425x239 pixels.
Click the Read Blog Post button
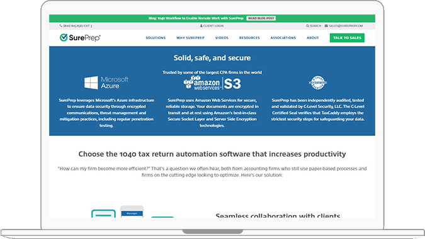261,18
